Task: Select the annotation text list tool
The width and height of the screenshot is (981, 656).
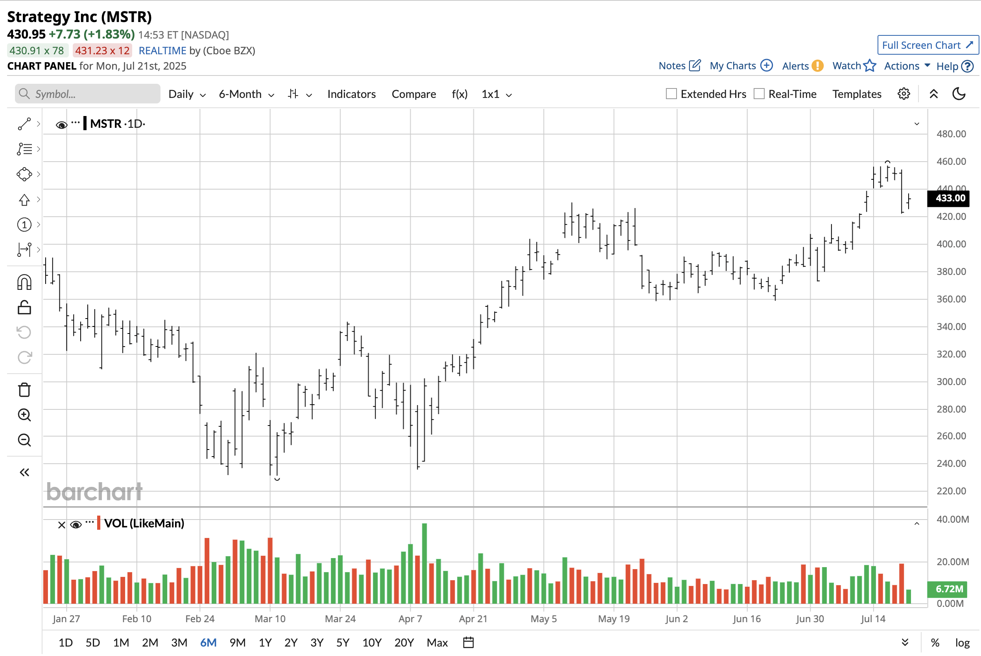Action: [x=24, y=149]
